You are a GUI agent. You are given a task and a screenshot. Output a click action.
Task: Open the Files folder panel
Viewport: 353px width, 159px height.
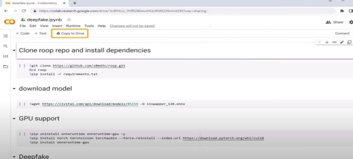click(x=6, y=66)
